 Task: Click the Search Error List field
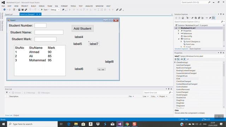pos(156,92)
